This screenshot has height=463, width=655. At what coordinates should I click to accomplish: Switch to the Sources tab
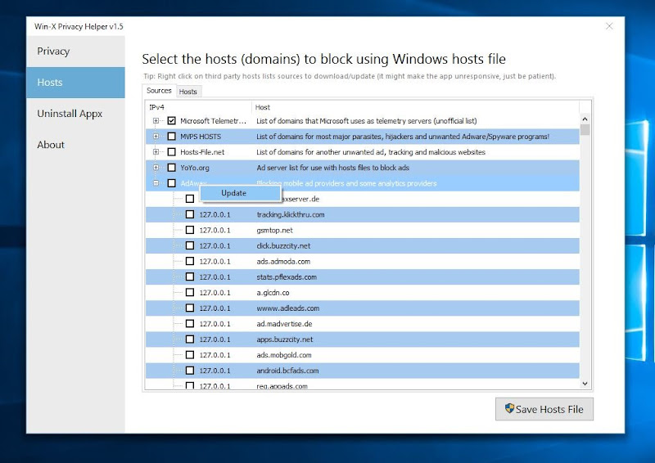[159, 91]
